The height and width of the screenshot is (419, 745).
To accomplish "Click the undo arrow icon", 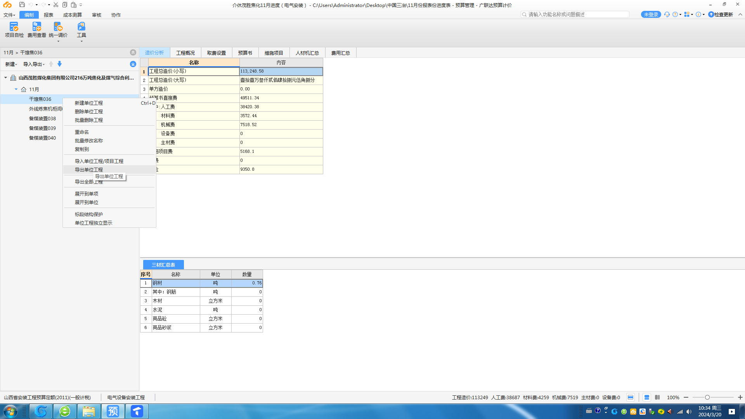I will [x=31, y=5].
